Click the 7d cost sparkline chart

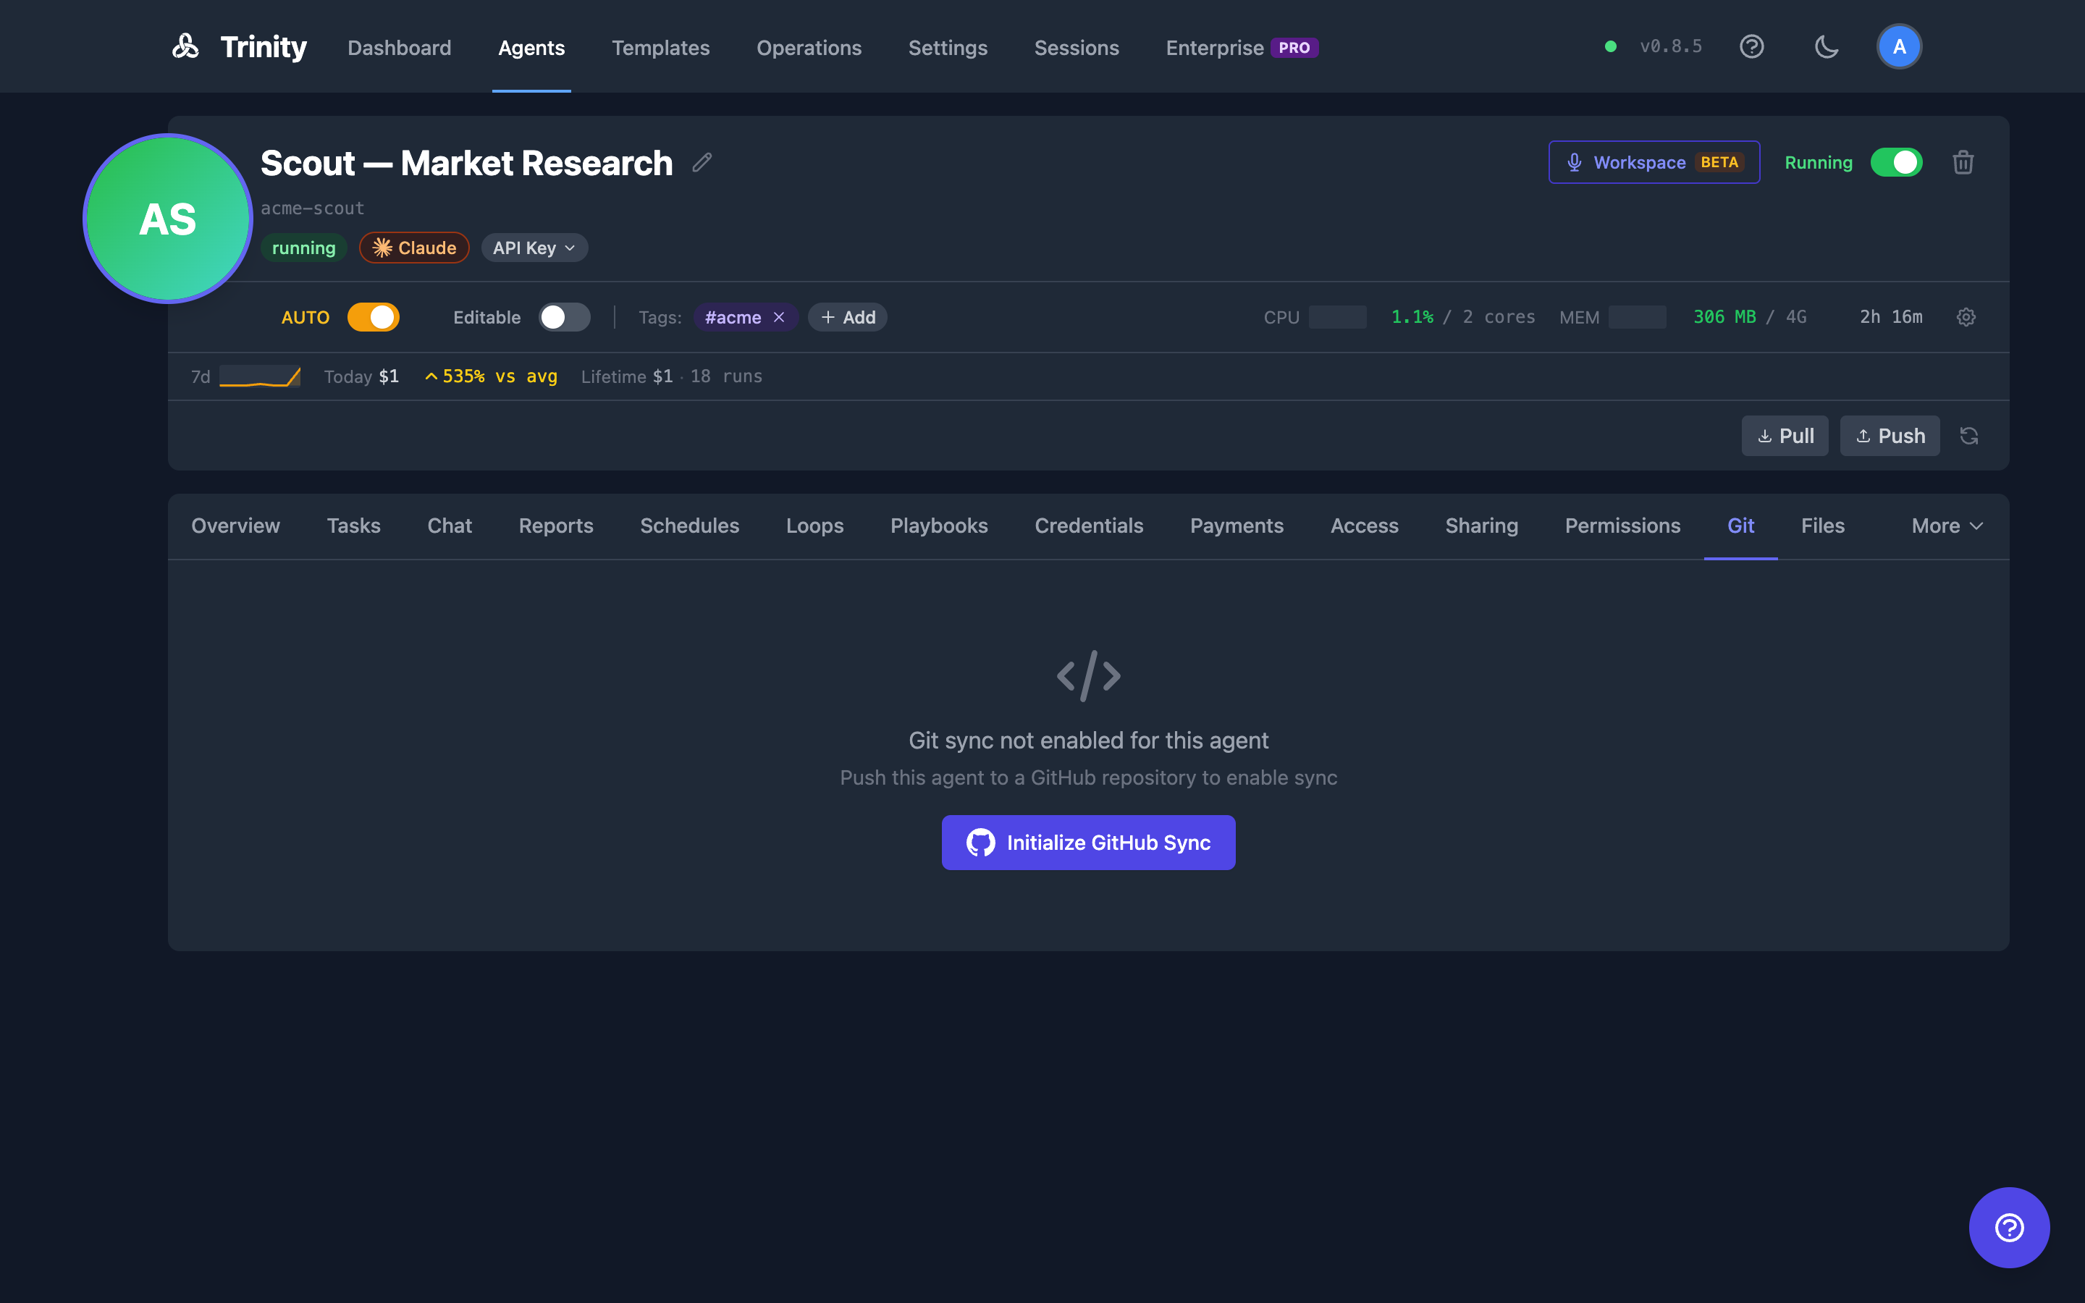click(260, 376)
